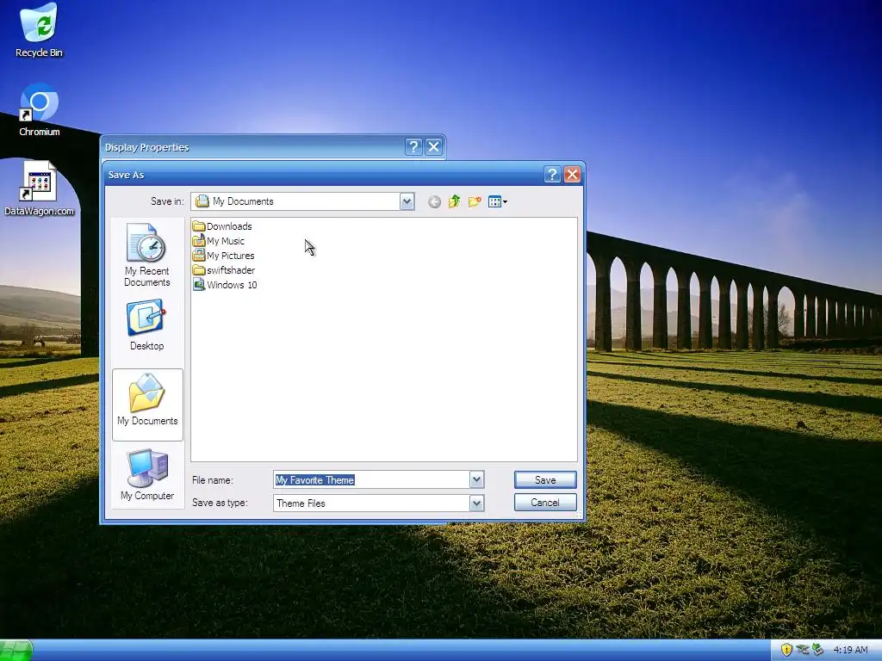Click the Safely Remove Hardware tray icon
Viewport: 882px width, 661px height.
(818, 650)
